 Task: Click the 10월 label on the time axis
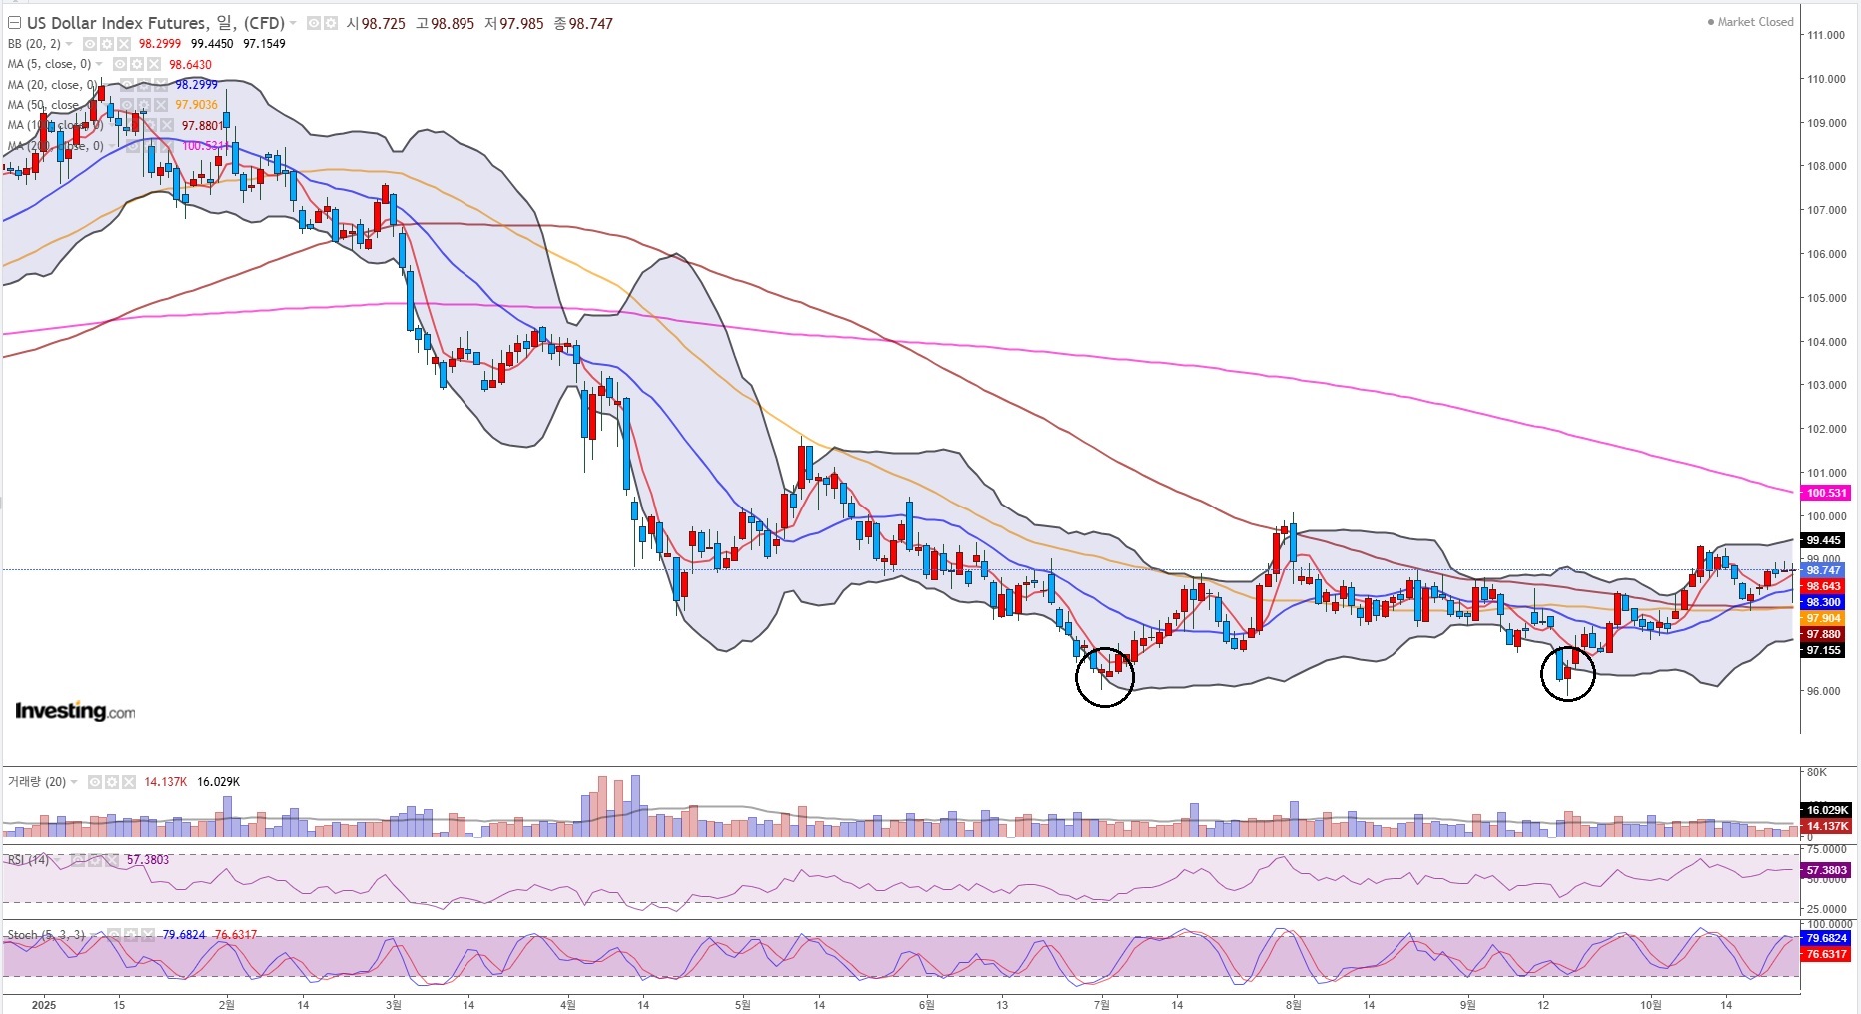pyautogui.click(x=1651, y=1004)
